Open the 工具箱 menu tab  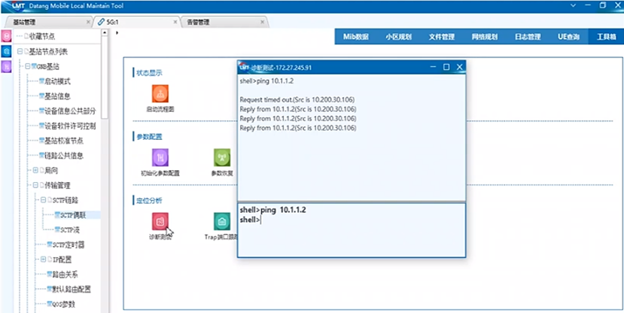(606, 37)
